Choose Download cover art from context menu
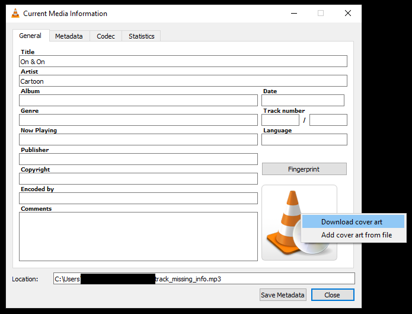Viewport: 412px width, 314px height. 352,222
